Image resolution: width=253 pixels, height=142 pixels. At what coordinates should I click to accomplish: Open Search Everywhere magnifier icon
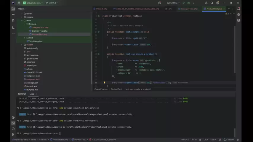click(x=212, y=3)
